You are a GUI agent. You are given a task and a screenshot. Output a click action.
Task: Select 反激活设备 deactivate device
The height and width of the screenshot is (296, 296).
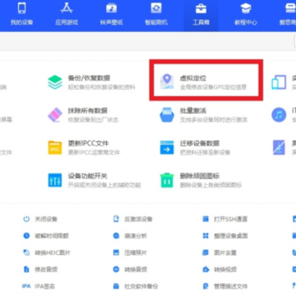point(132,219)
